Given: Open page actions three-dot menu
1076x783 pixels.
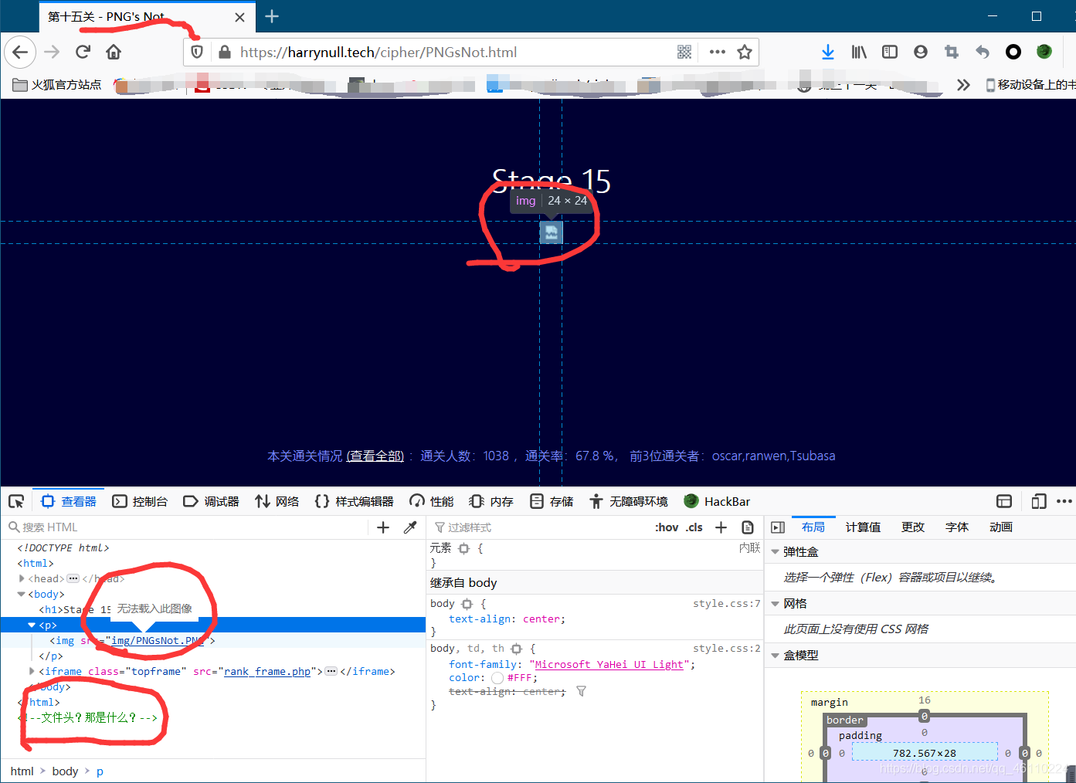Looking at the screenshot, I should [x=718, y=52].
